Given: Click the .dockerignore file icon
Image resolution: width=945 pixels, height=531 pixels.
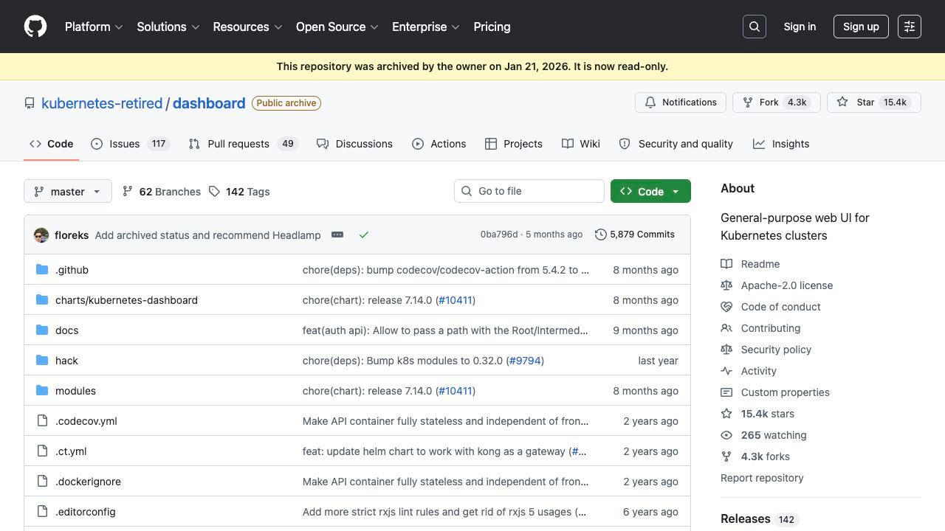Looking at the screenshot, I should pyautogui.click(x=42, y=482).
